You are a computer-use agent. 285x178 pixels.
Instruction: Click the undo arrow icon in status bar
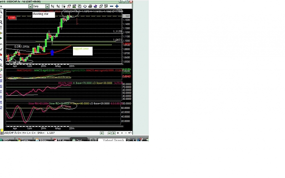click(130, 133)
